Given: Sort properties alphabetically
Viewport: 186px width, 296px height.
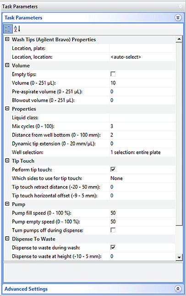Looking at the screenshot, I should 17,29.
